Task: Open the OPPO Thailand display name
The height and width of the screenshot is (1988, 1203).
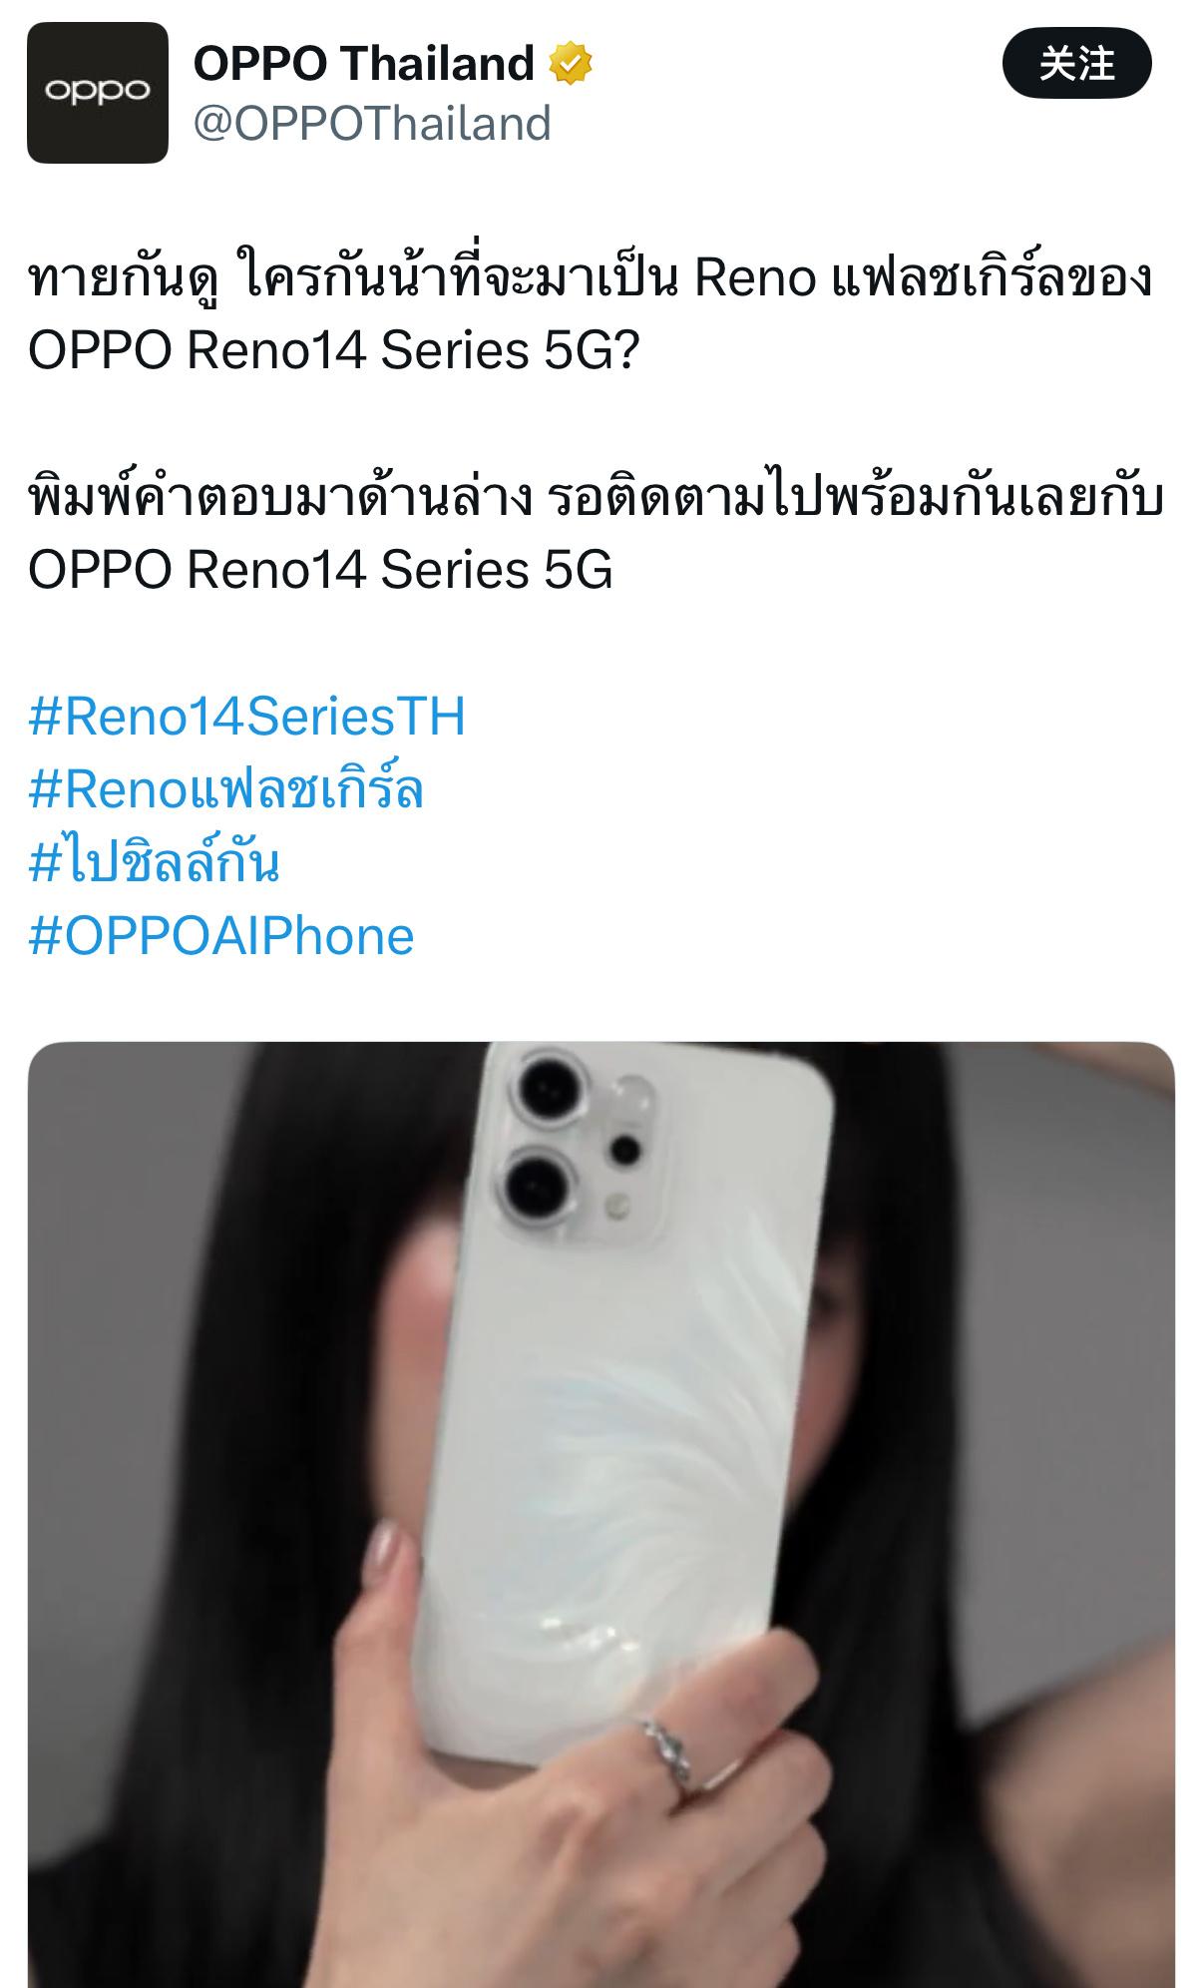Action: point(364,64)
